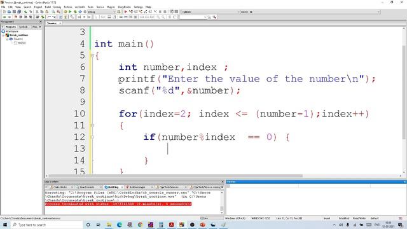This screenshot has height=229, width=407.
Task: Open the Build menu
Action: (x=48, y=7)
